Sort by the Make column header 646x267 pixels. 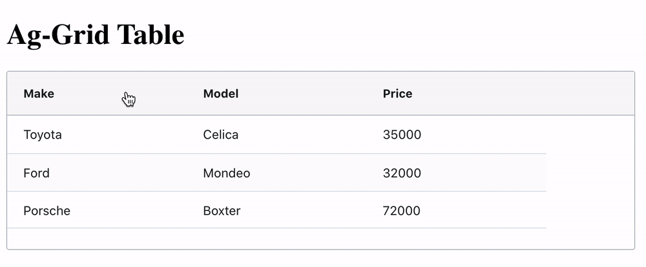pos(39,94)
